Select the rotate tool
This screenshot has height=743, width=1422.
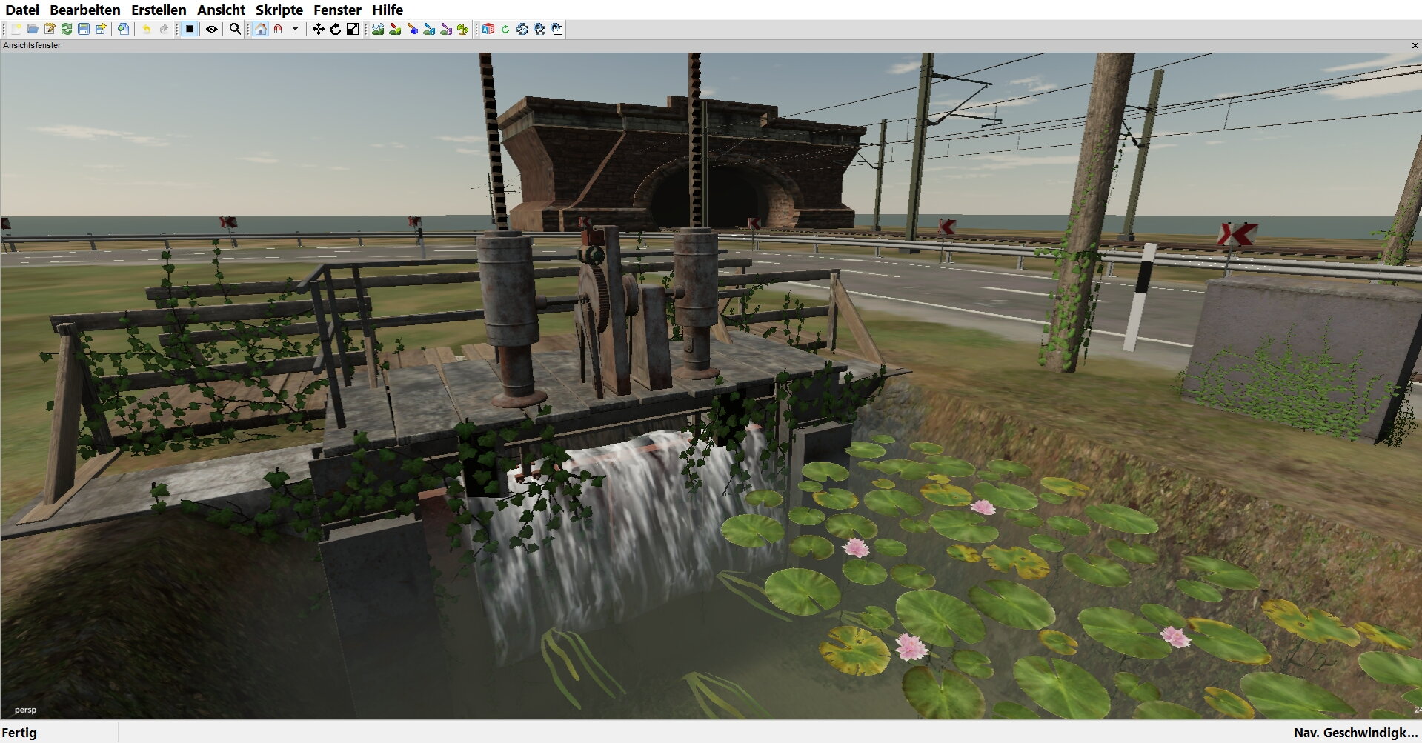(x=336, y=29)
